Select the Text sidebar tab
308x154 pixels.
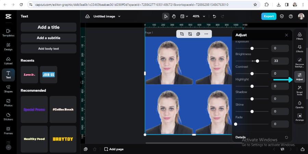(x=8, y=75)
